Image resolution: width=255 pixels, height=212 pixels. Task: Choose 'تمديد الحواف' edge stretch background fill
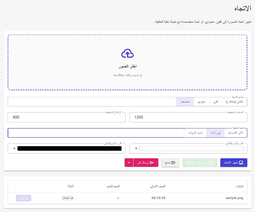(195, 133)
